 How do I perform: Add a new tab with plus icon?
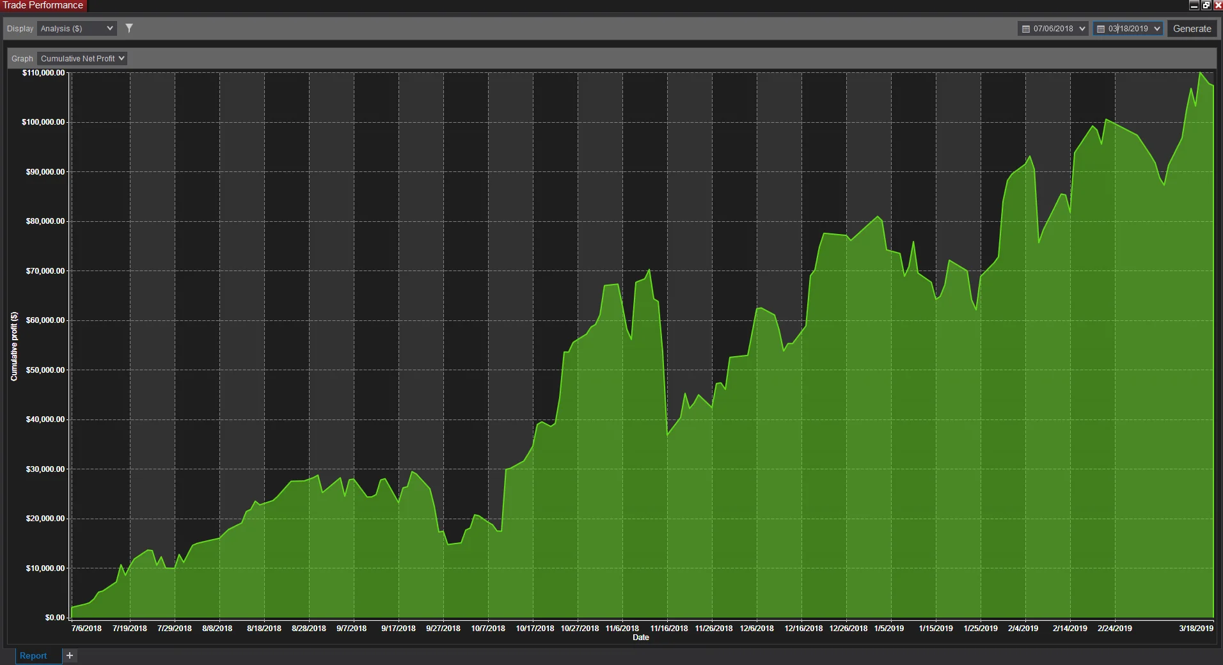tap(70, 655)
